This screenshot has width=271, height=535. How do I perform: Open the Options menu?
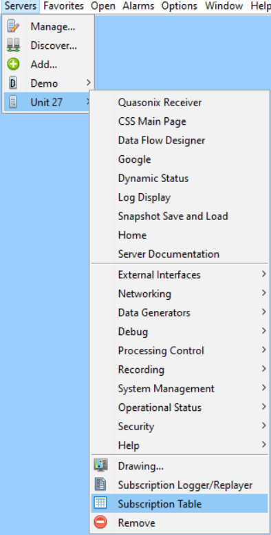(x=179, y=6)
